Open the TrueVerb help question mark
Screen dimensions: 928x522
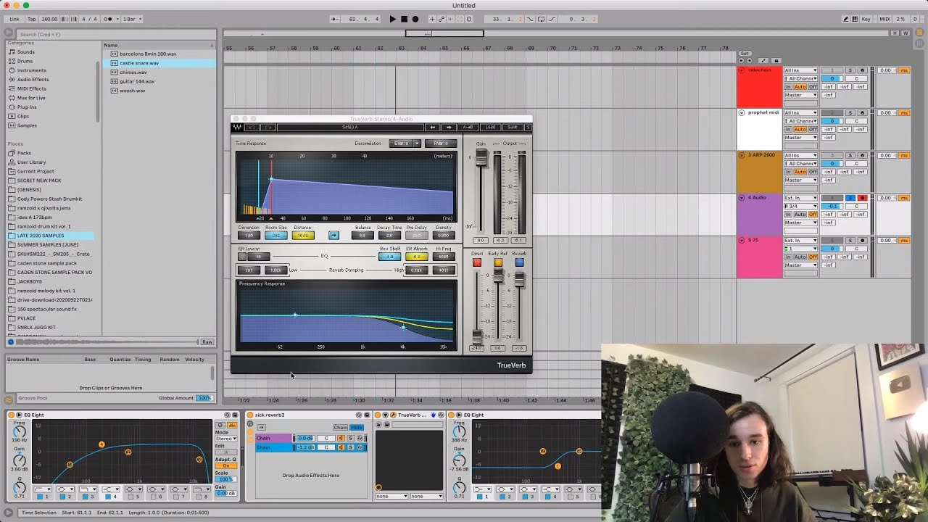coord(527,128)
